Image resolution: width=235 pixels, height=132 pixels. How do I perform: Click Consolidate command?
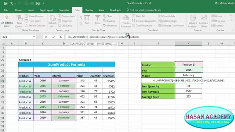click(167, 16)
